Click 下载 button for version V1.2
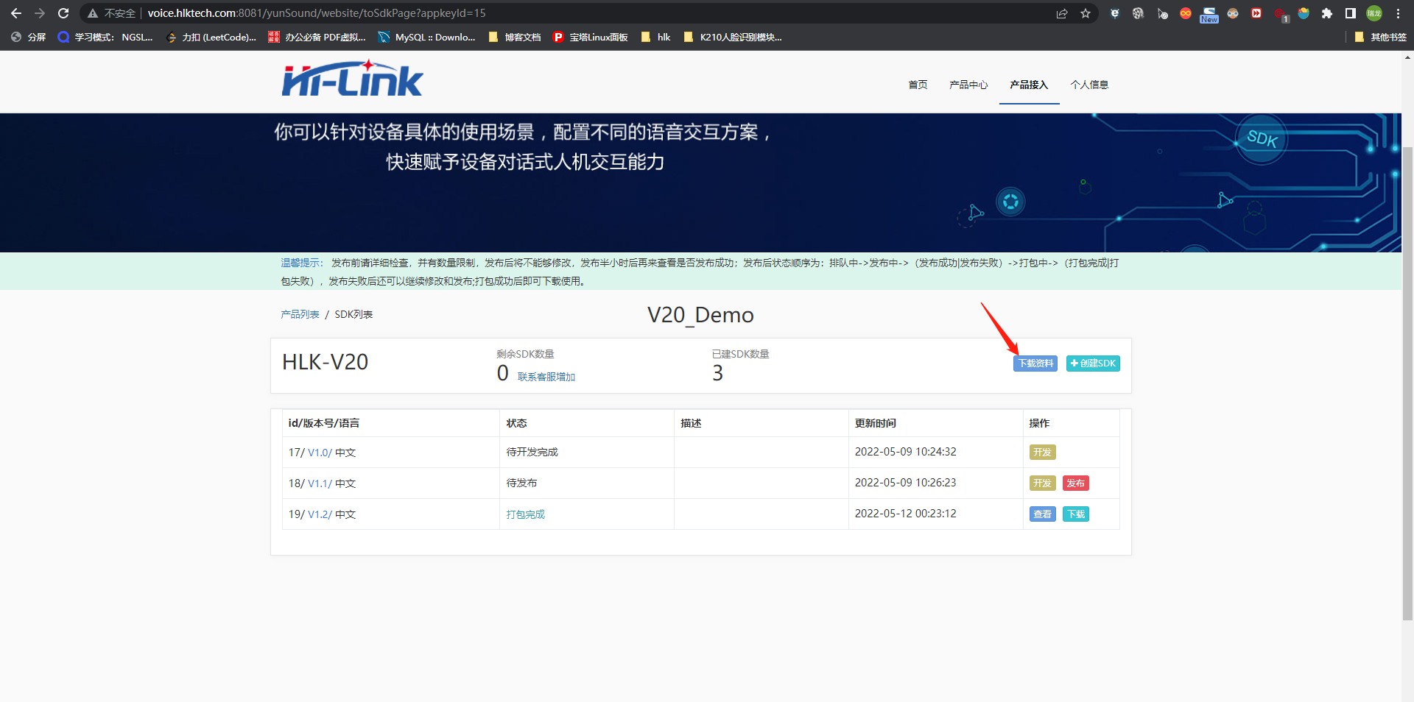 click(1076, 514)
